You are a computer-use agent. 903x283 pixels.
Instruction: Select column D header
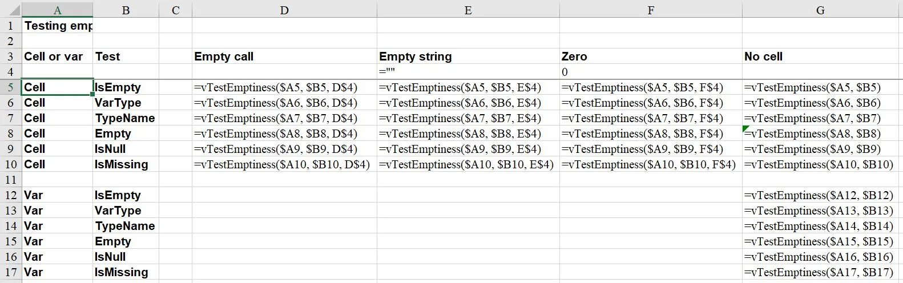[x=284, y=10]
